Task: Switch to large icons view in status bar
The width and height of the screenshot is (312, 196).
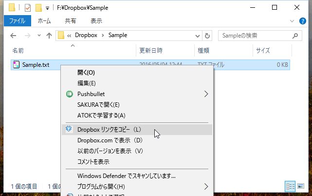Action: point(301,186)
